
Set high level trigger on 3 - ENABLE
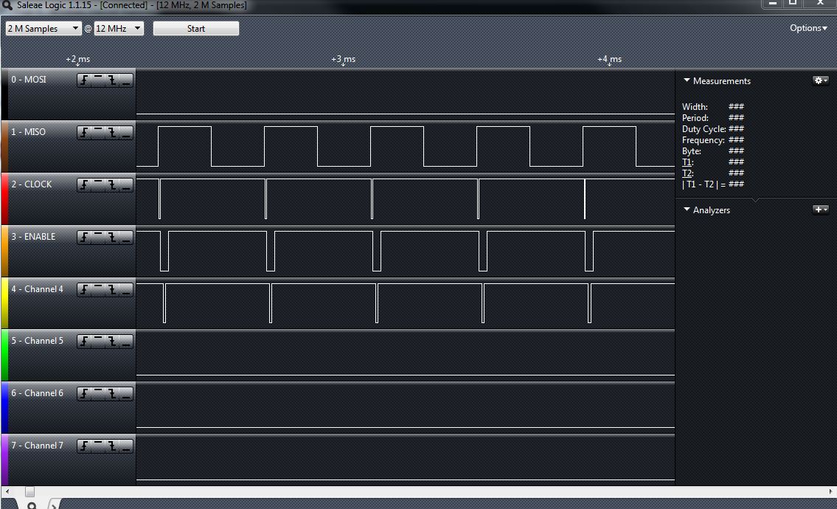click(98, 237)
